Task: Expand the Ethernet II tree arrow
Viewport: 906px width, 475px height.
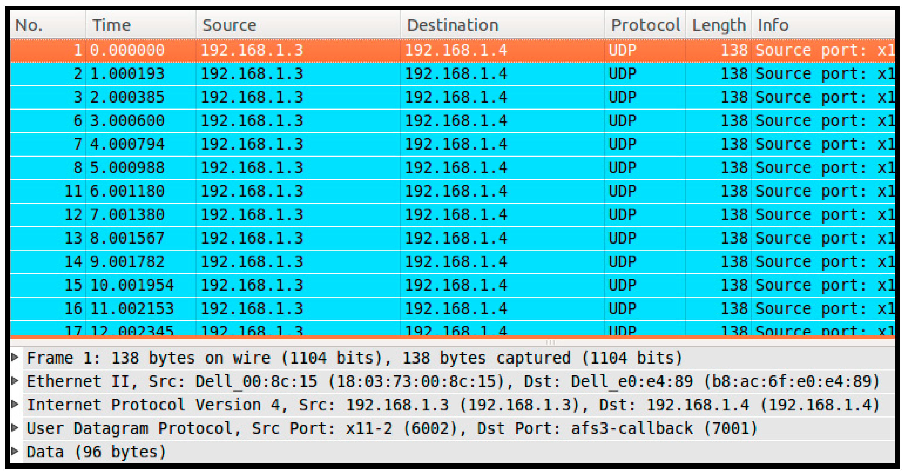Action: 15,381
